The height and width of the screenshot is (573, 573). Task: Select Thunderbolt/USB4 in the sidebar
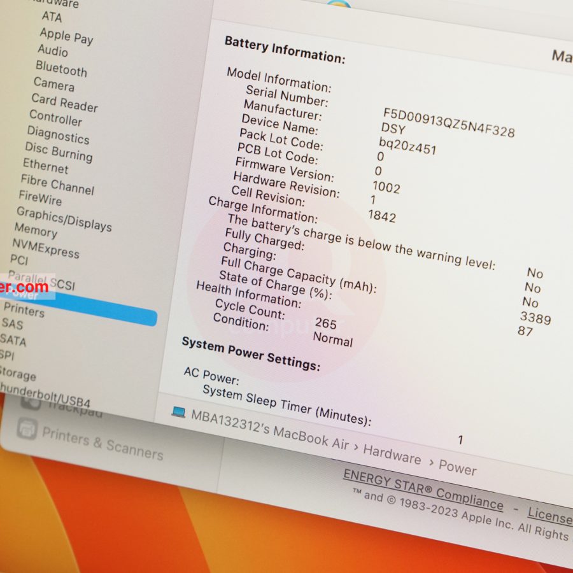pyautogui.click(x=45, y=395)
